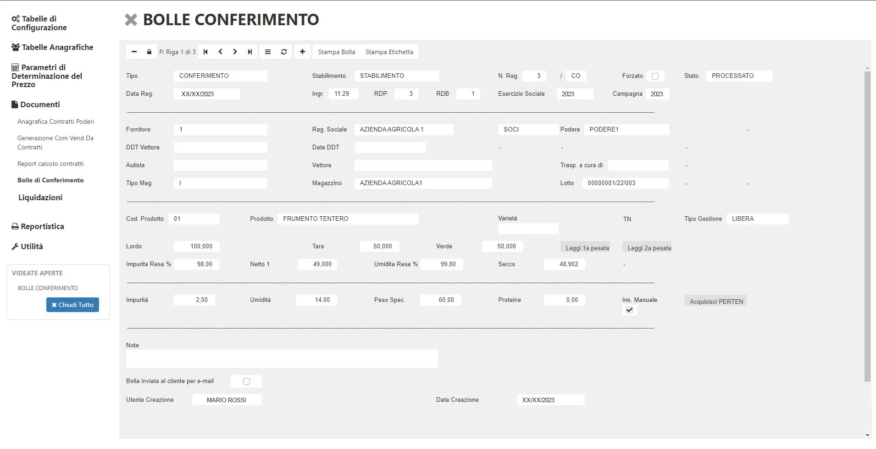Screen dimensions: 876x449
Task: Click the Lotto field
Action: (x=626, y=183)
